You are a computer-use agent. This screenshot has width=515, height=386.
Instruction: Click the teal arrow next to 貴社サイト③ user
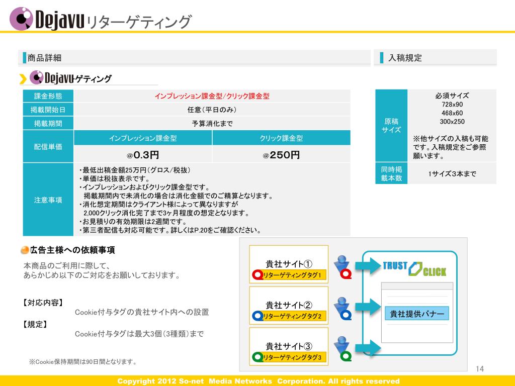(368, 348)
